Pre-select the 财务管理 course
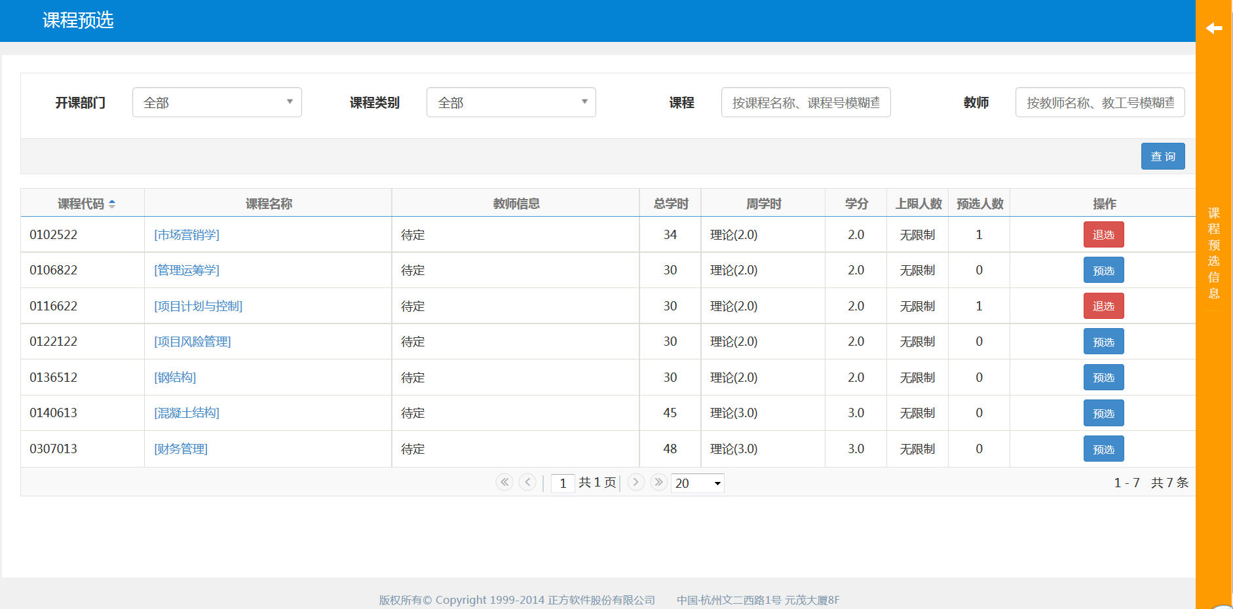This screenshot has height=609, width=1233. tap(1103, 449)
